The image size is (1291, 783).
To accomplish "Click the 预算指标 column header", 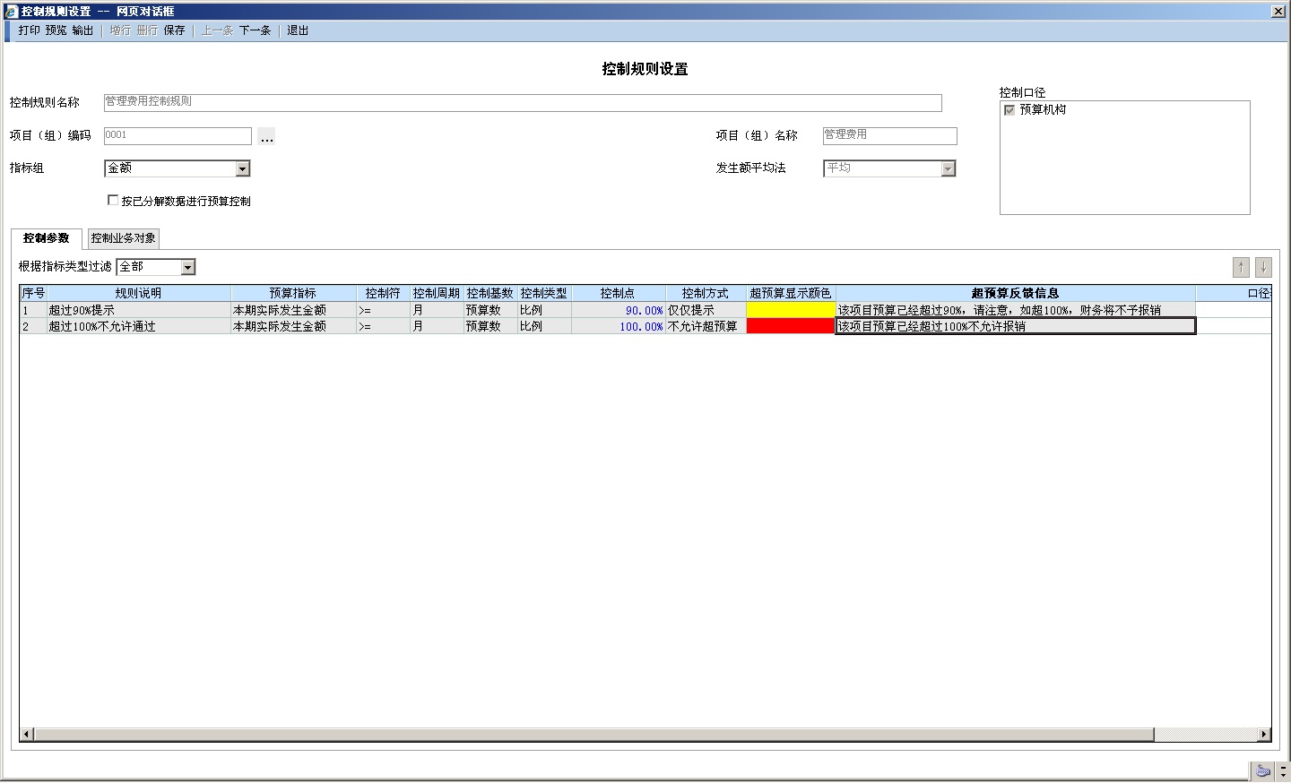I will pyautogui.click(x=293, y=293).
